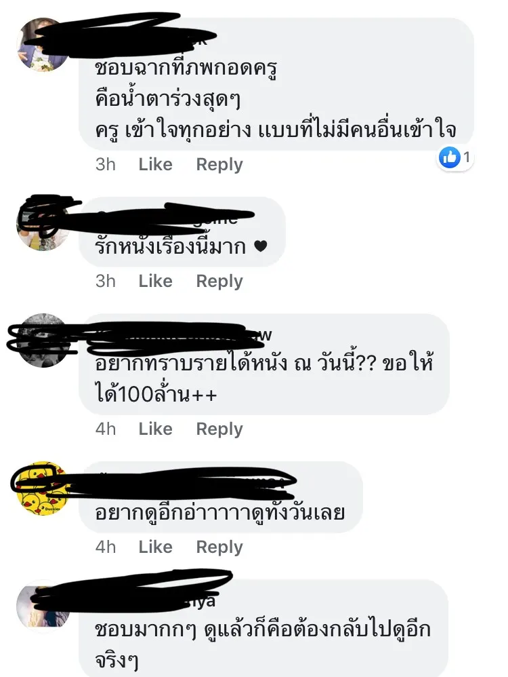Open the third commenter's grayscale avatar
The width and height of the screenshot is (508, 677).
43,341
